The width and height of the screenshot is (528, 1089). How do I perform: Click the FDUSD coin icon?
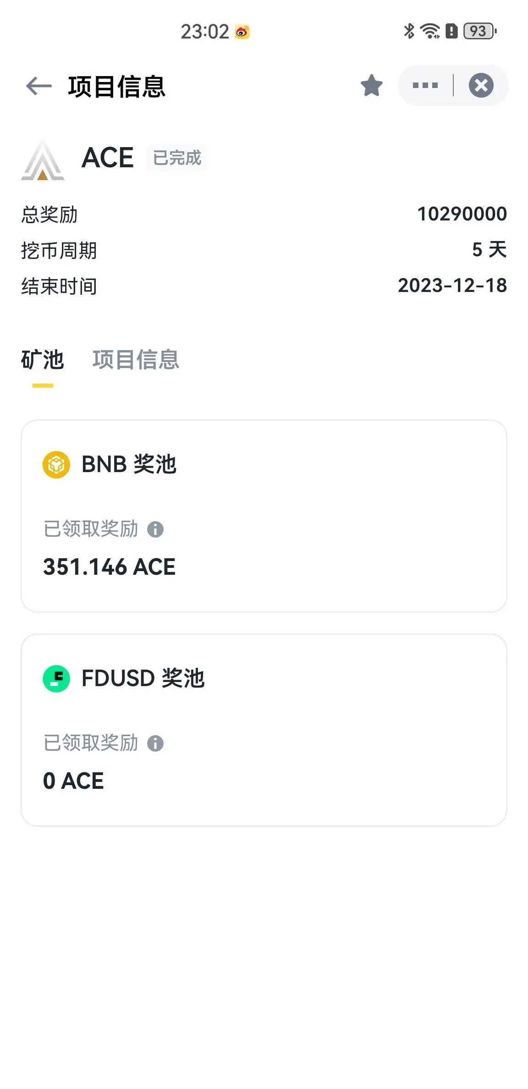(56, 678)
